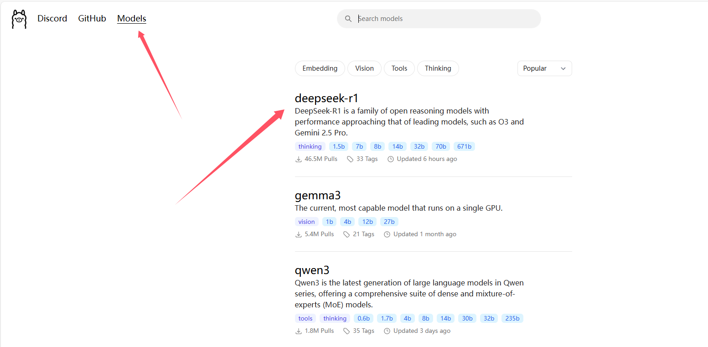Select qwen3 30b size tag

click(467, 318)
